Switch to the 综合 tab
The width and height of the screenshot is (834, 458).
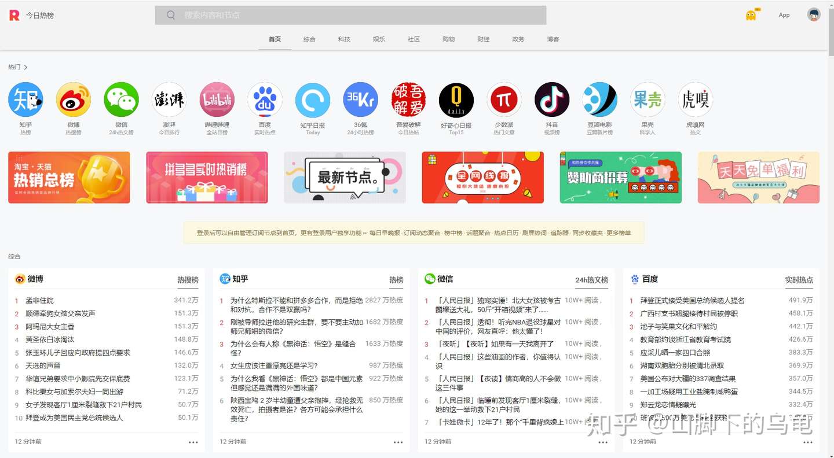coord(309,39)
